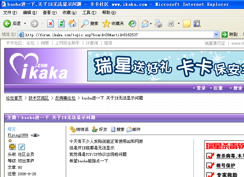244x177 pixels.
Task: Go to 反病毒论坛 breadcrumb
Action: [x=65, y=98]
